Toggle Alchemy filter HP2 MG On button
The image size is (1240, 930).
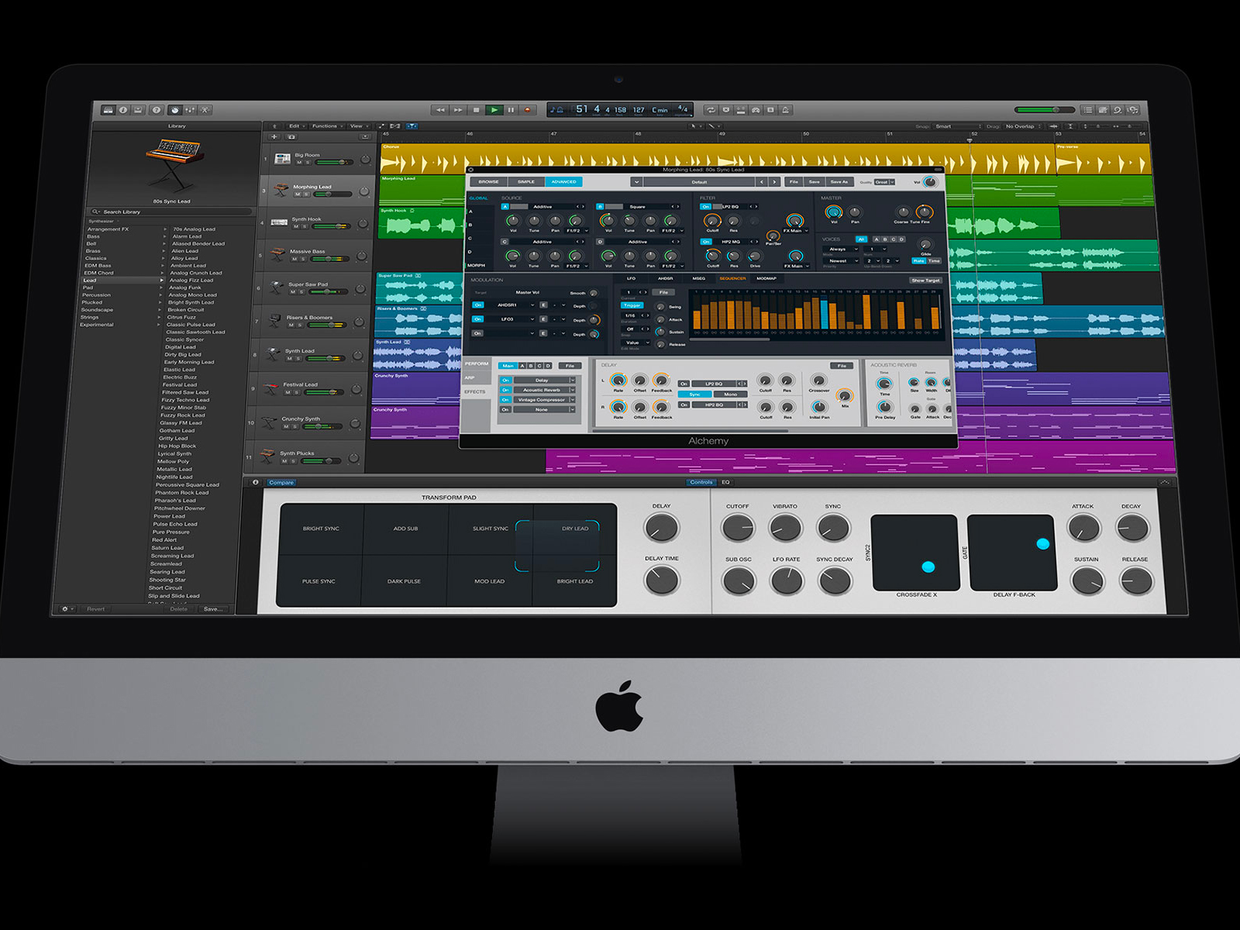(705, 242)
